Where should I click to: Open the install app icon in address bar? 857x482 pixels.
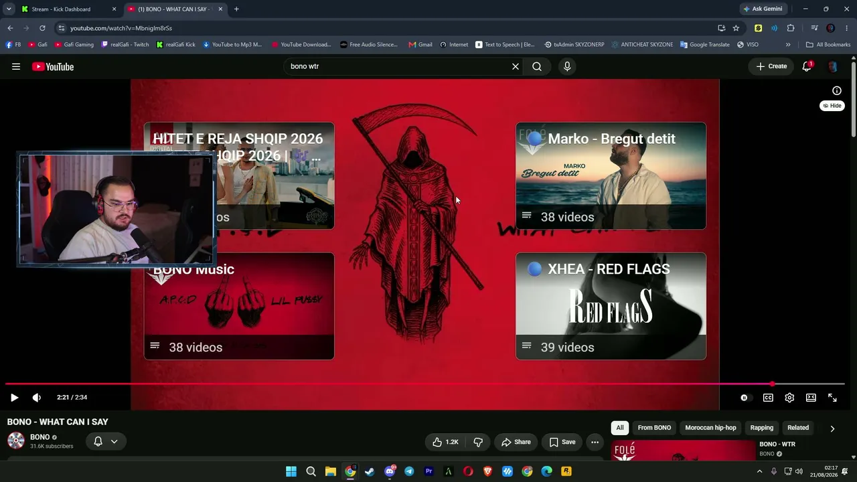pyautogui.click(x=721, y=28)
